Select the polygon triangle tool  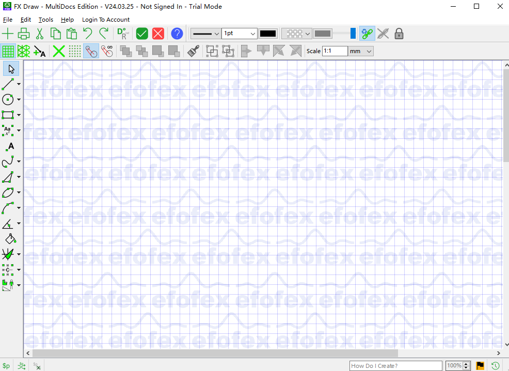8,177
